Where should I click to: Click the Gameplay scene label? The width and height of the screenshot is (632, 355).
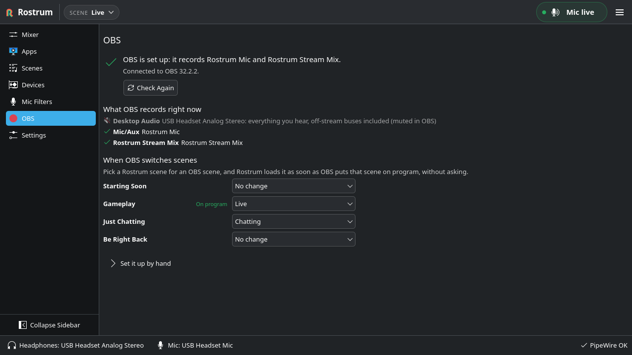pyautogui.click(x=119, y=204)
